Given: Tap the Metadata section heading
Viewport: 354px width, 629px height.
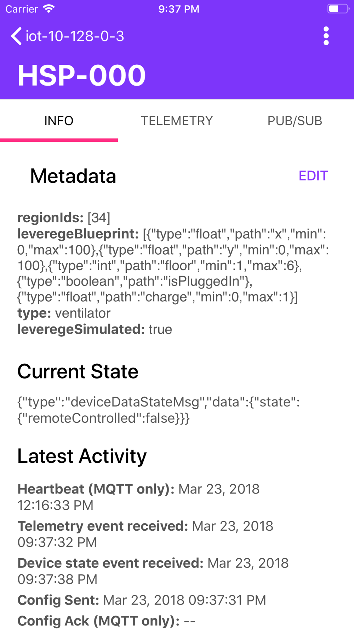Looking at the screenshot, I should [73, 176].
